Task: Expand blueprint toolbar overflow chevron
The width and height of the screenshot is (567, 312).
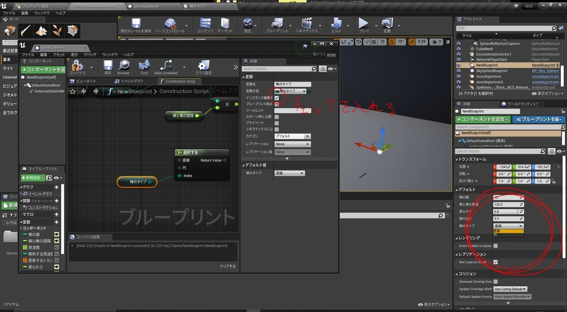Action: point(235,67)
